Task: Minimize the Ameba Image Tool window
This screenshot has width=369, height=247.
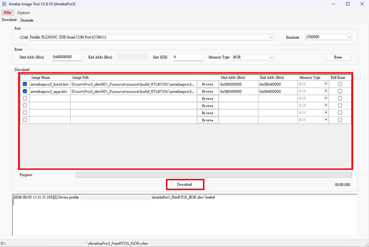Action: [334, 4]
